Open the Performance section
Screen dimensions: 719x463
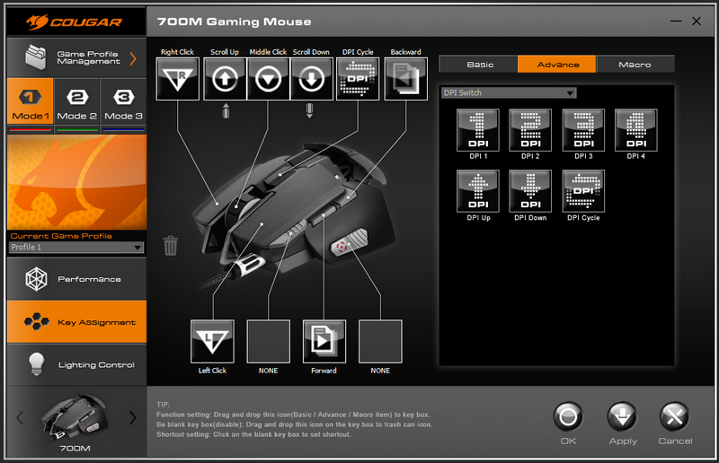click(77, 278)
